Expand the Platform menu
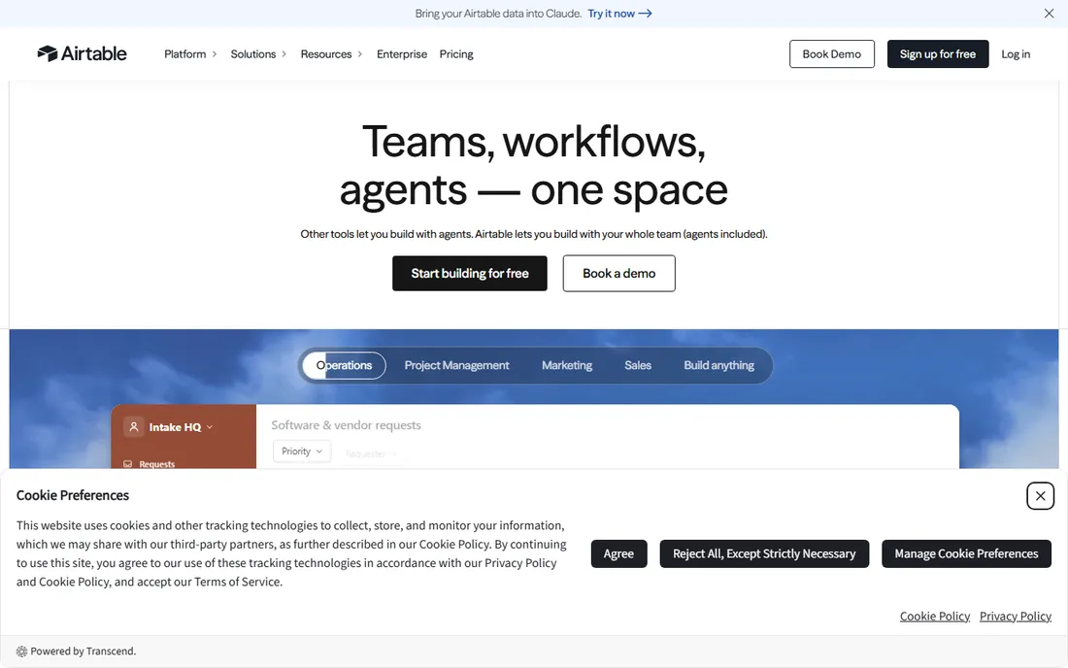This screenshot has height=668, width=1068. [190, 53]
